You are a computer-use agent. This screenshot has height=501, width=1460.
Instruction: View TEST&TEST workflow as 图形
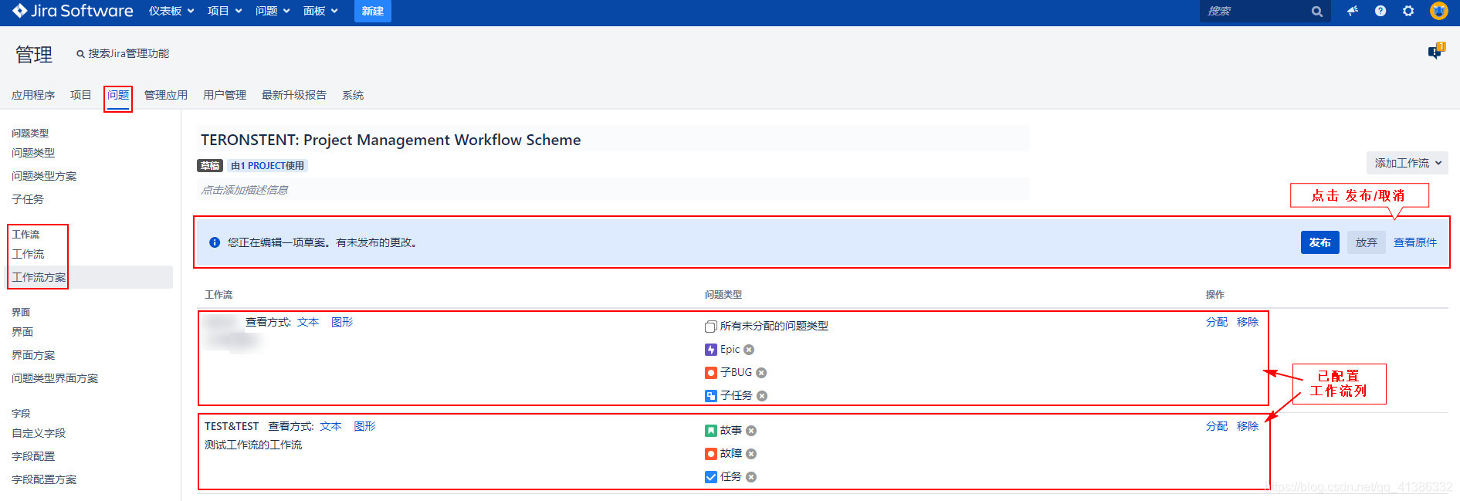point(364,426)
